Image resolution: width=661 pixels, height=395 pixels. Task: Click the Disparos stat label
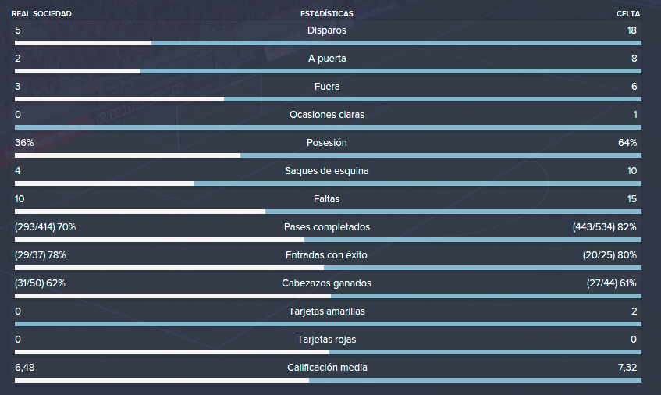point(327,30)
